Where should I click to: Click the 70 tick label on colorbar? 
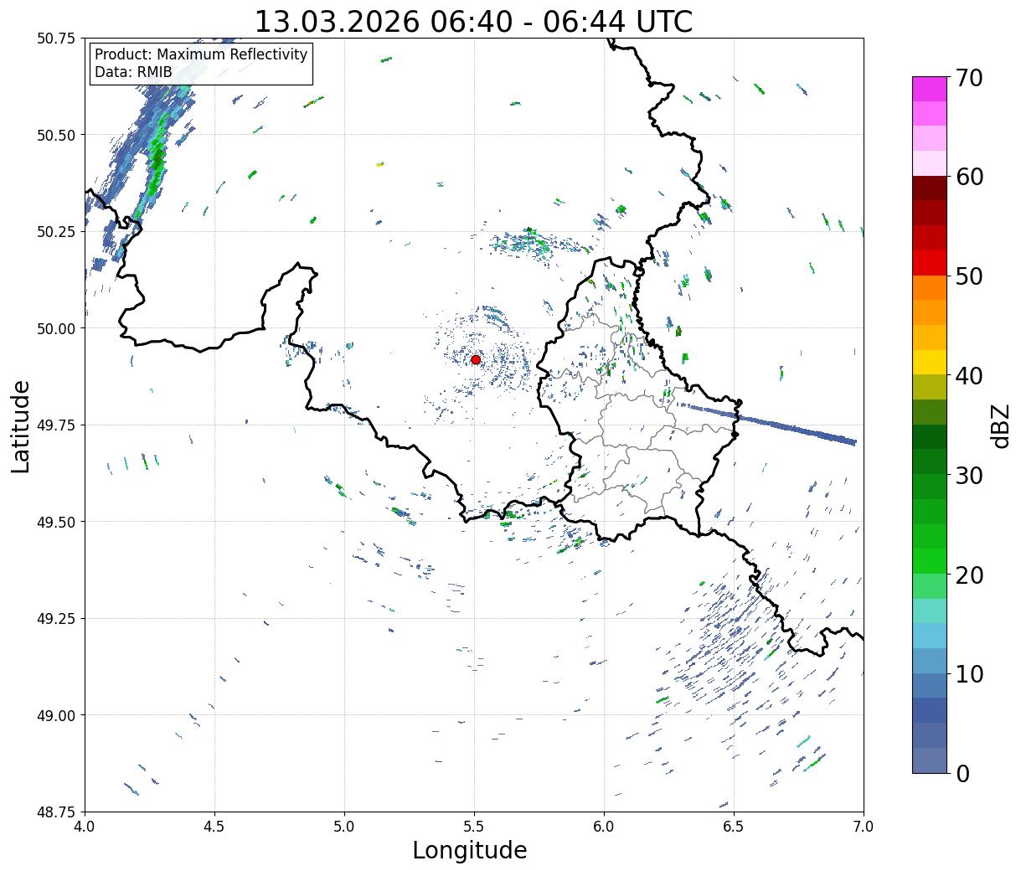coord(968,78)
